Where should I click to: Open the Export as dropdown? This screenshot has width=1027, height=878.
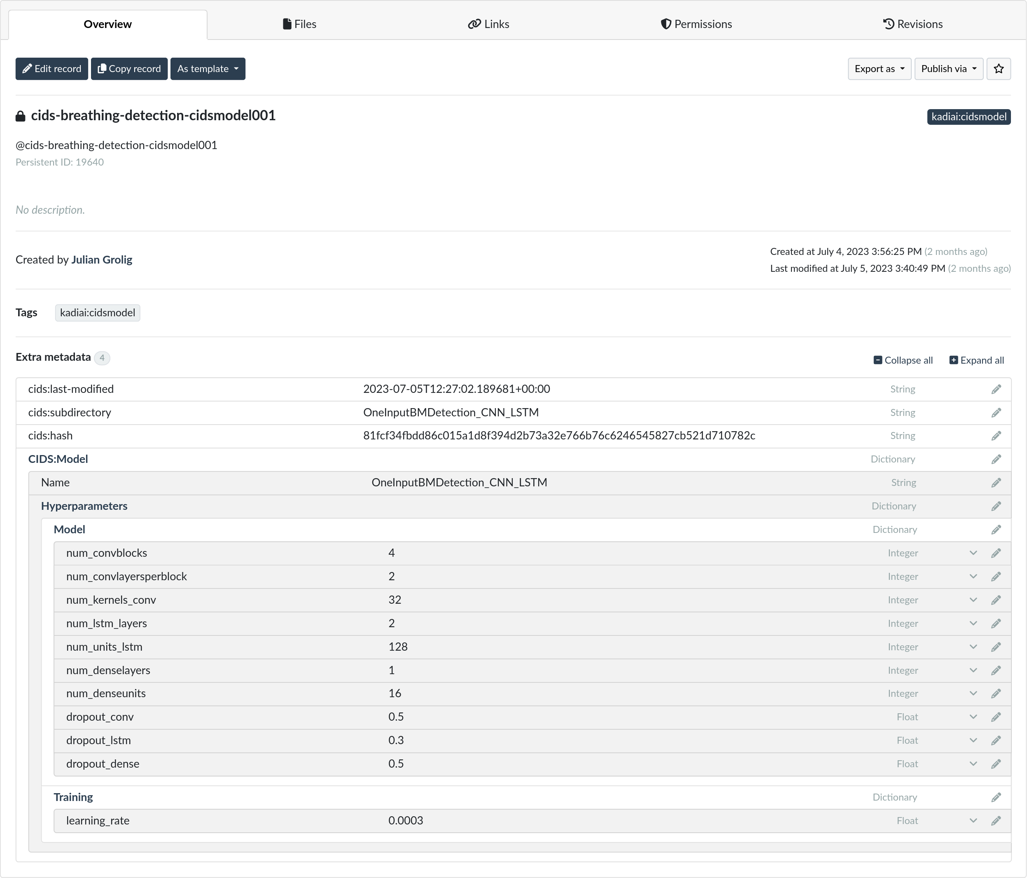(879, 69)
